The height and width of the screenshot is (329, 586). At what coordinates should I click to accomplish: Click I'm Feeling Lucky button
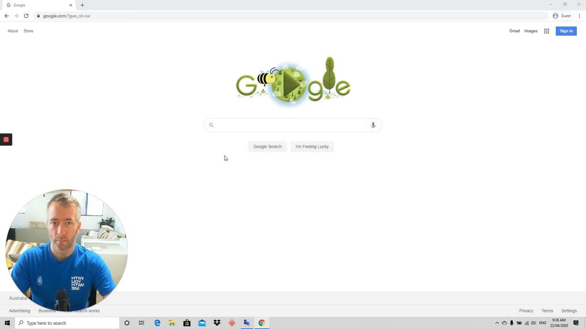pos(312,147)
